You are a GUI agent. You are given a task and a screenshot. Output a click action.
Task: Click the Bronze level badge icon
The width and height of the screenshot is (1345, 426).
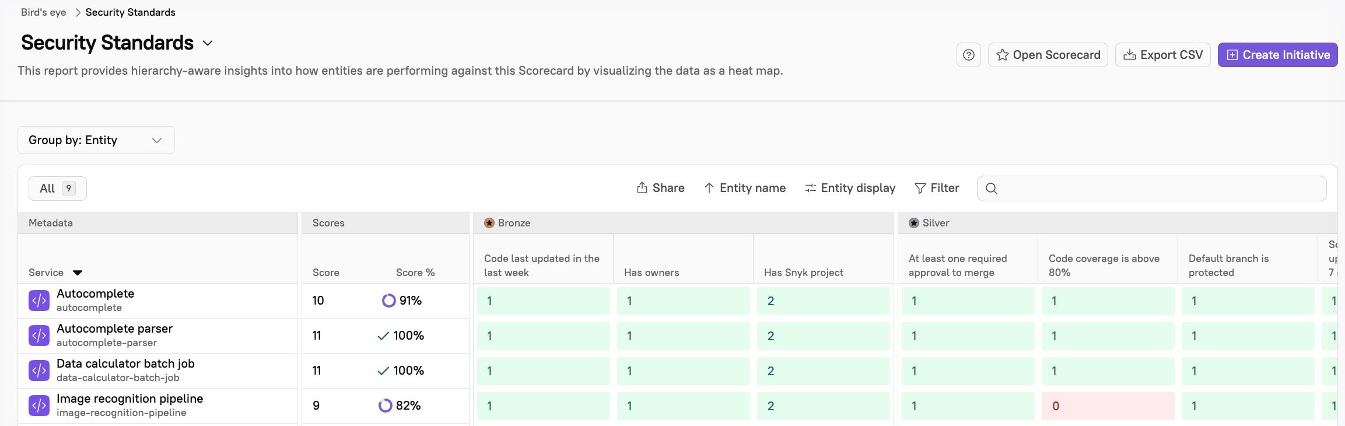pos(489,223)
